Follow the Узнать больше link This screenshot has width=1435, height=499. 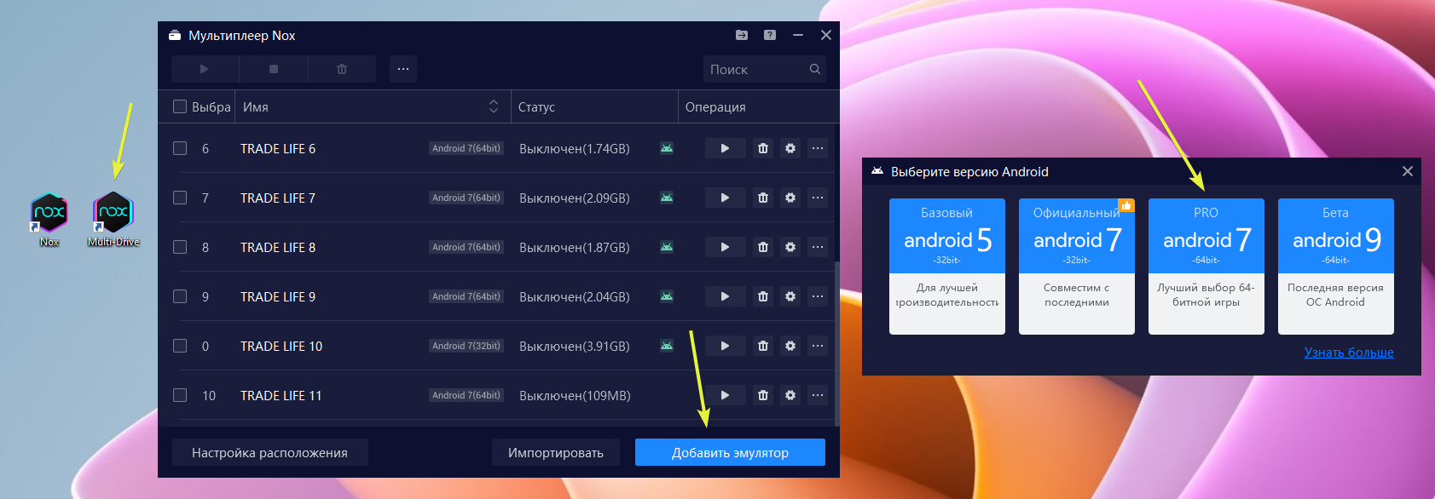click(1349, 353)
